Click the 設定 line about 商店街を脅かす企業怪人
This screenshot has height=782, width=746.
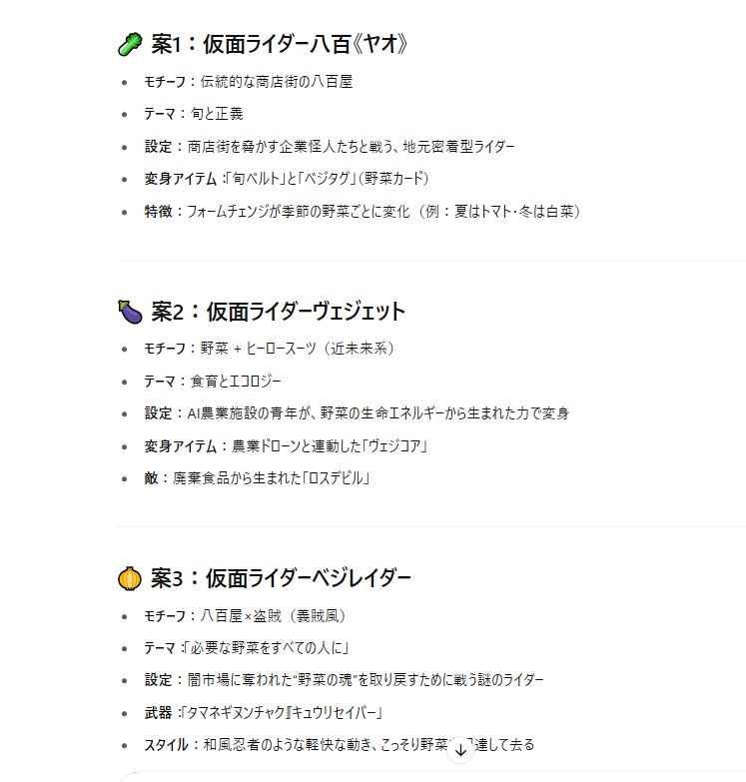point(330,147)
